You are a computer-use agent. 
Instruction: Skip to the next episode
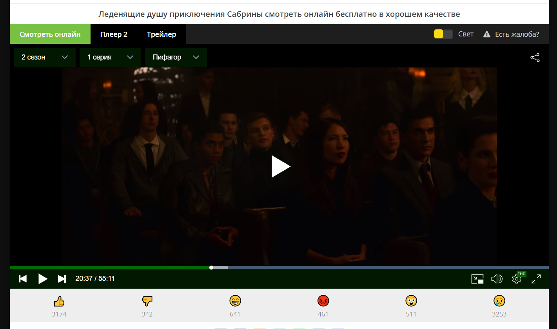62,278
